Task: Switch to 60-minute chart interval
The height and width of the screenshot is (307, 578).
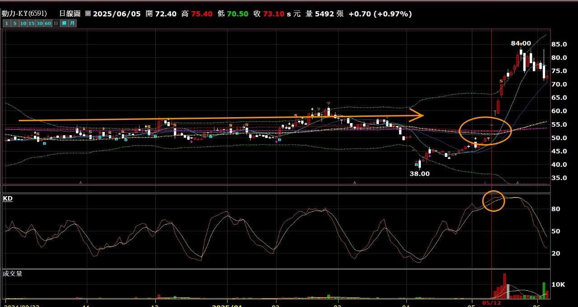Action: click(x=48, y=23)
